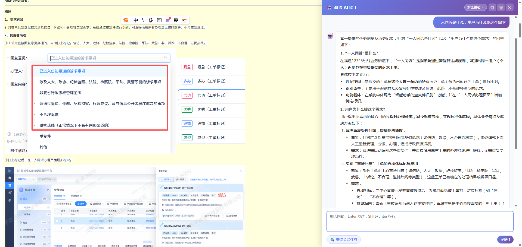The width and height of the screenshot is (522, 247).
Task: Click the red 紧急 tag
Action: [x=187, y=67]
